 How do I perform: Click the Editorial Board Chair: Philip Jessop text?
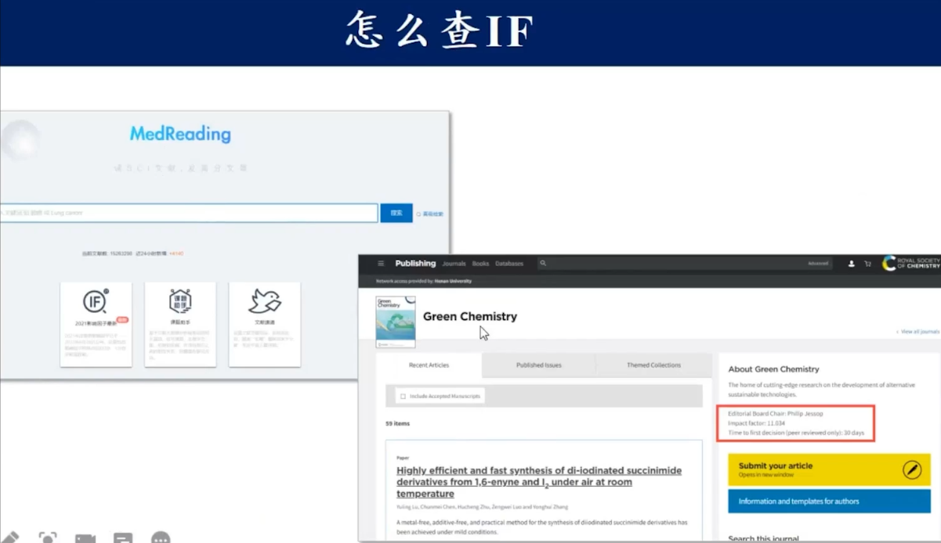pyautogui.click(x=776, y=414)
